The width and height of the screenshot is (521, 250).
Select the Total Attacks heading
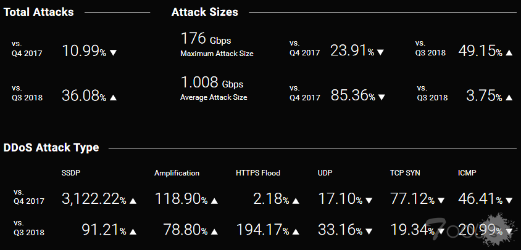39,12
